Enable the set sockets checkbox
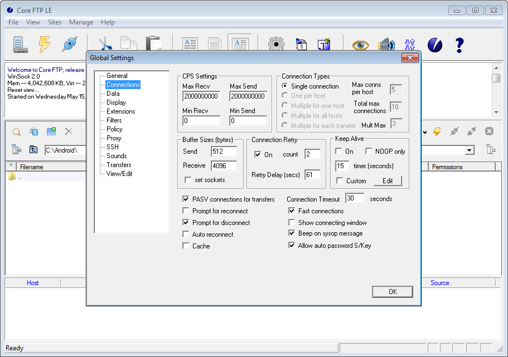 pyautogui.click(x=188, y=180)
